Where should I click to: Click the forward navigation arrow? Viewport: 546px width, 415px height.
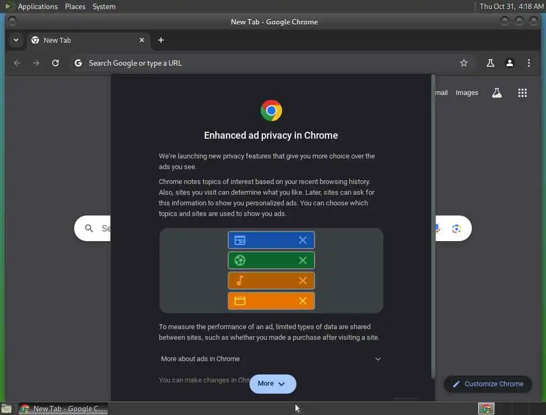pyautogui.click(x=36, y=63)
